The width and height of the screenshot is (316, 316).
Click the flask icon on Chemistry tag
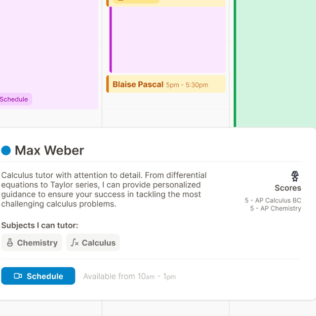10,242
